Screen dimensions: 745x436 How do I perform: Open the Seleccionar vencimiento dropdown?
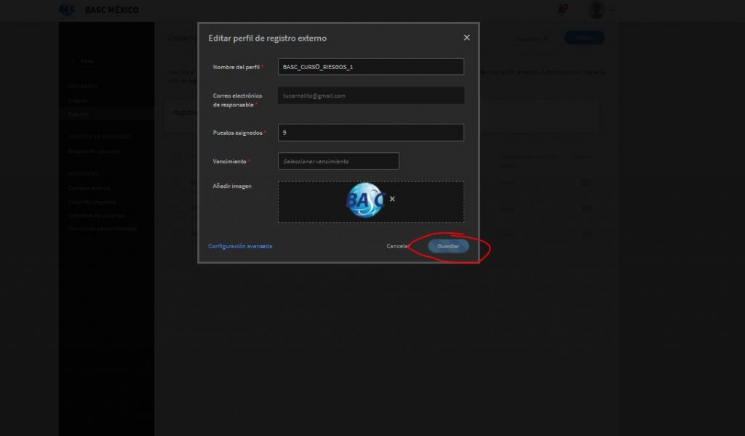338,161
